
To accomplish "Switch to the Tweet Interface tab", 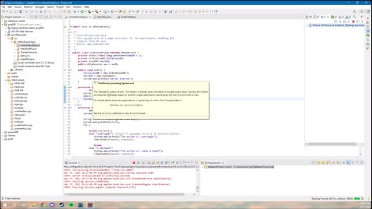I will (127, 17).
